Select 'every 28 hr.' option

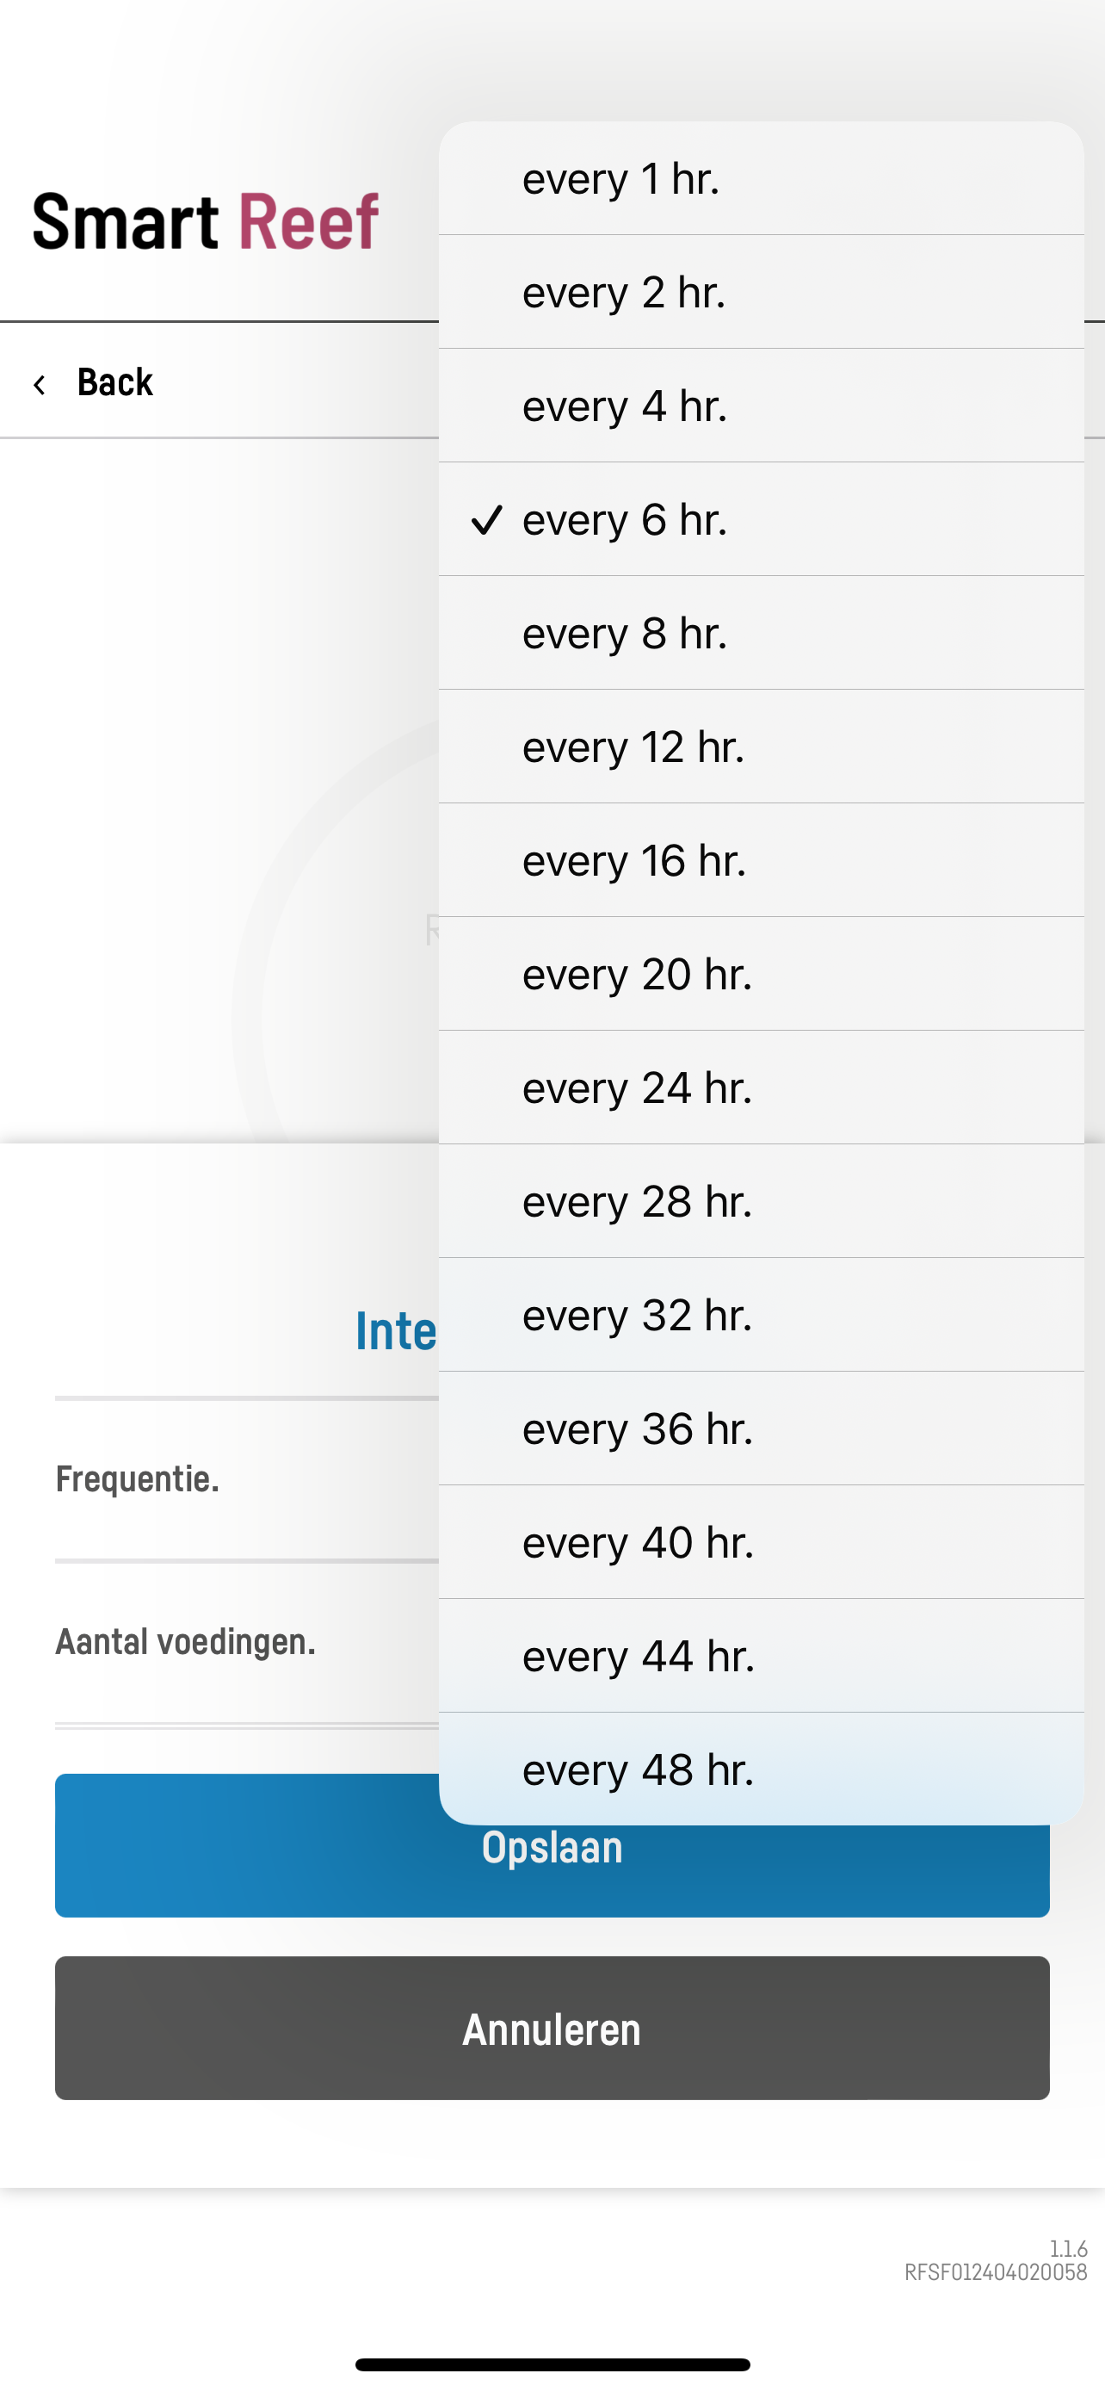point(761,1201)
